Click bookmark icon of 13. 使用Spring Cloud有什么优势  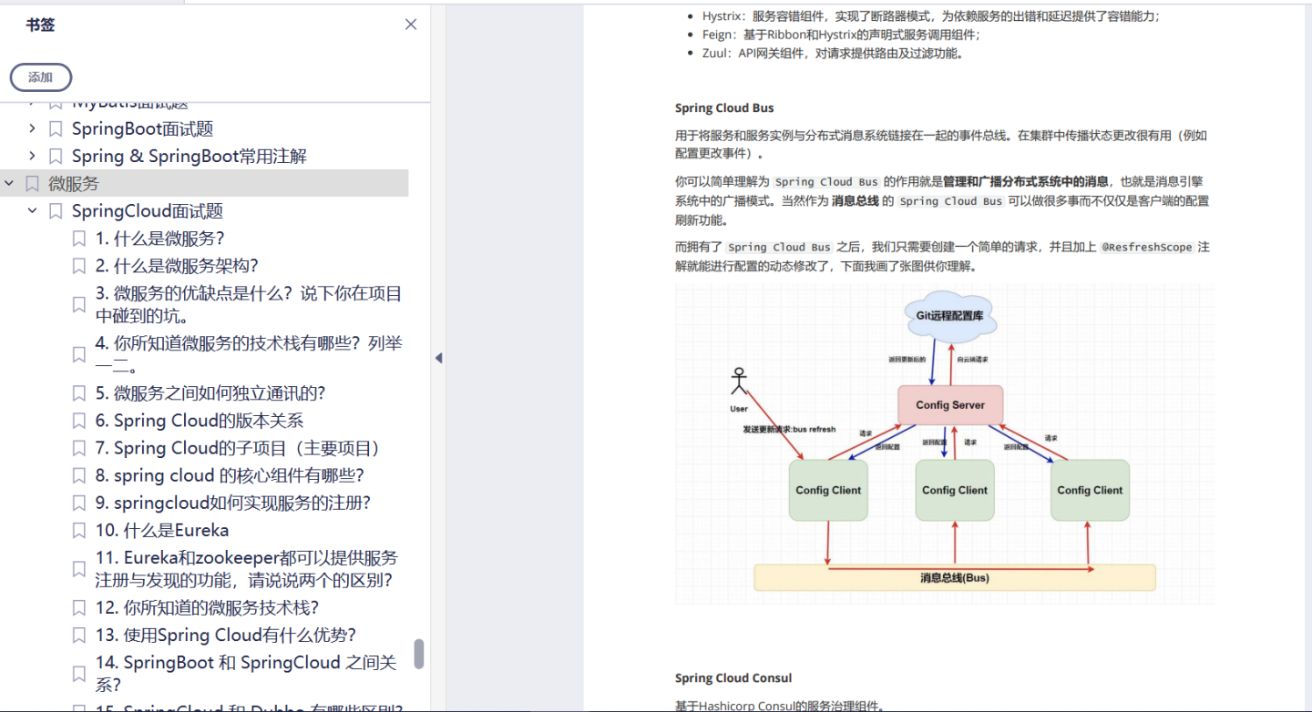[x=79, y=635]
